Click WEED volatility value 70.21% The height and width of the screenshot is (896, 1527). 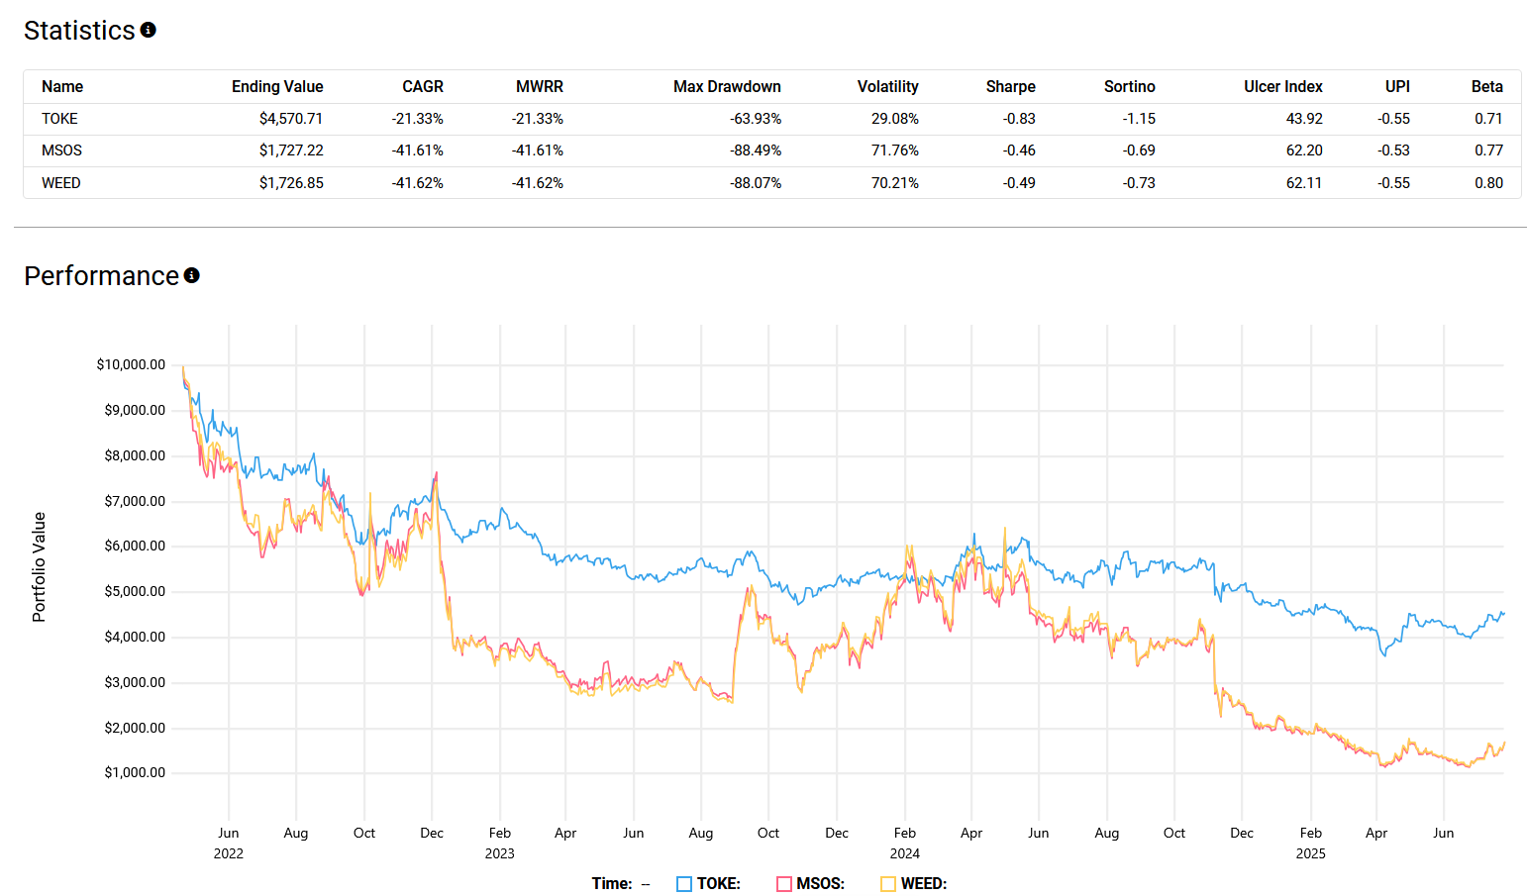(x=895, y=183)
